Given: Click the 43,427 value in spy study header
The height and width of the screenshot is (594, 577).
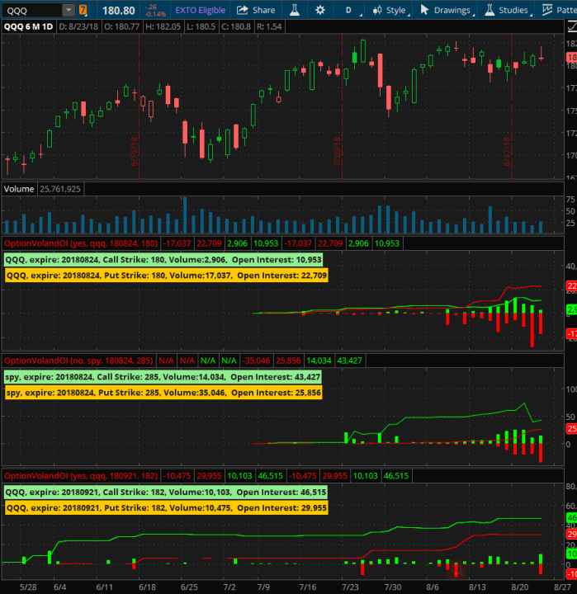Looking at the screenshot, I should click(349, 361).
